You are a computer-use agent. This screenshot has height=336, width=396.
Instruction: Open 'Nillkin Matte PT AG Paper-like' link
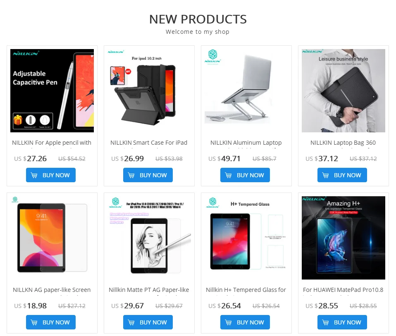(149, 290)
